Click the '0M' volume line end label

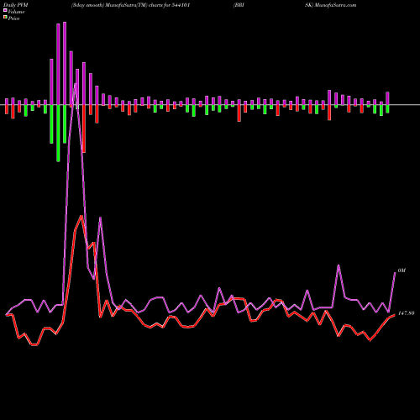[x=402, y=270]
